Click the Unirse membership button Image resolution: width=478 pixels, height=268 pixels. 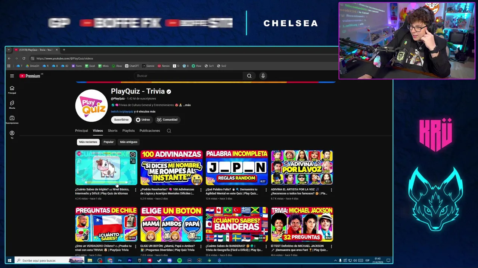point(143,120)
